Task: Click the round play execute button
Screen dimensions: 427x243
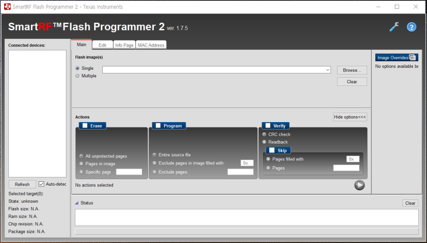Action: (x=360, y=185)
